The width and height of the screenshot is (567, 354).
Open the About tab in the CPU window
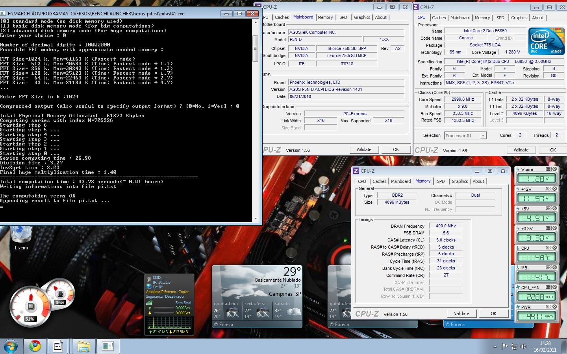coord(538,18)
